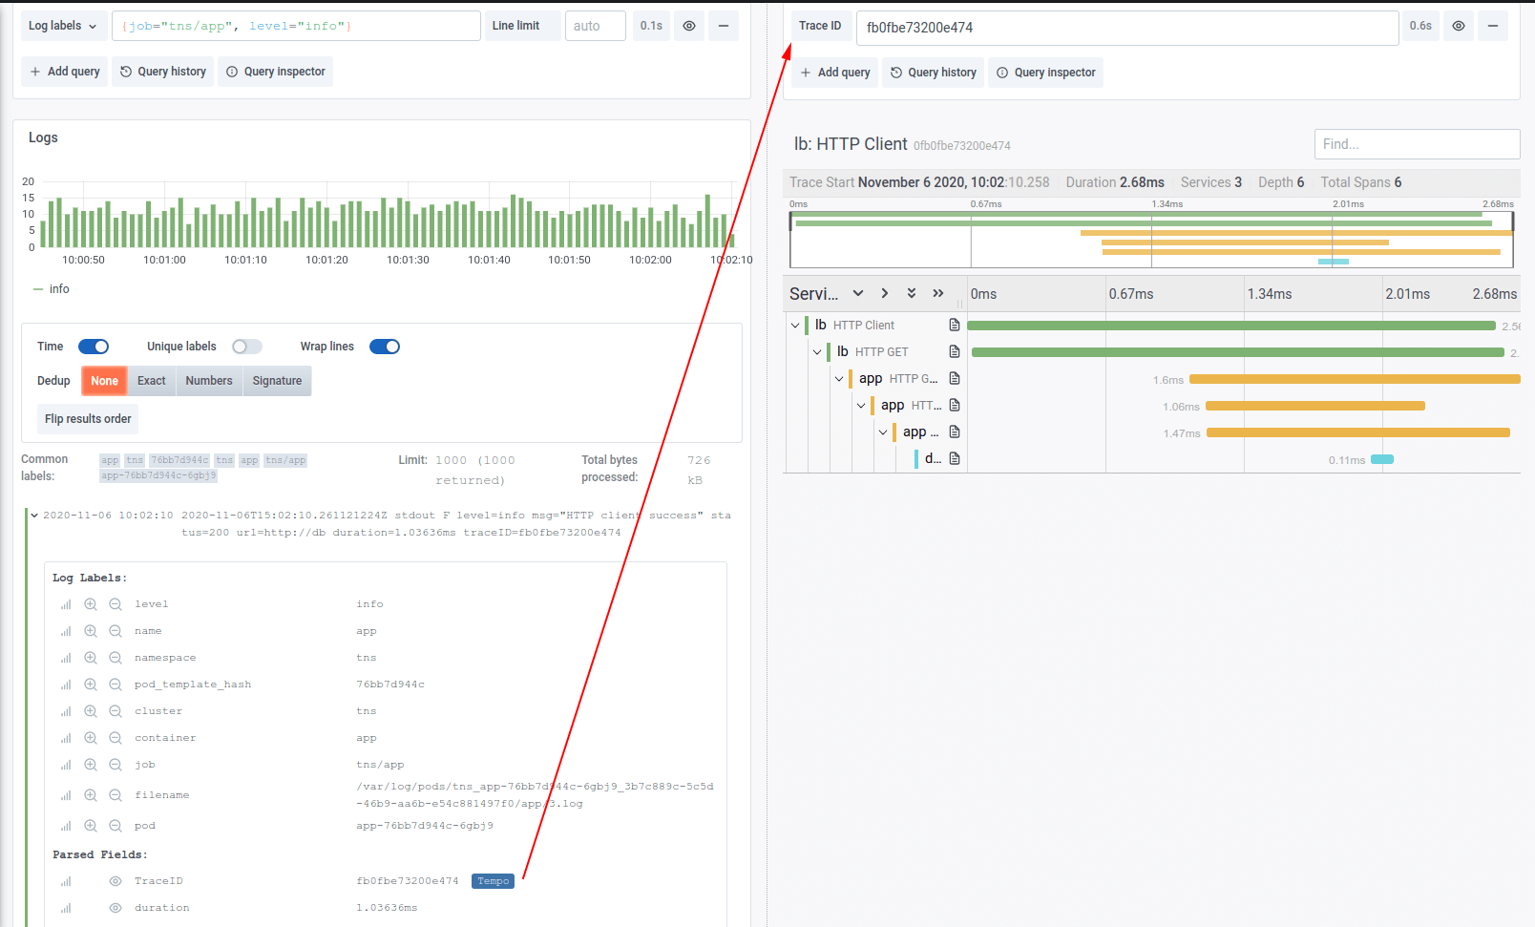Select Exact deduplication mode
This screenshot has height=927, width=1535.
(151, 381)
